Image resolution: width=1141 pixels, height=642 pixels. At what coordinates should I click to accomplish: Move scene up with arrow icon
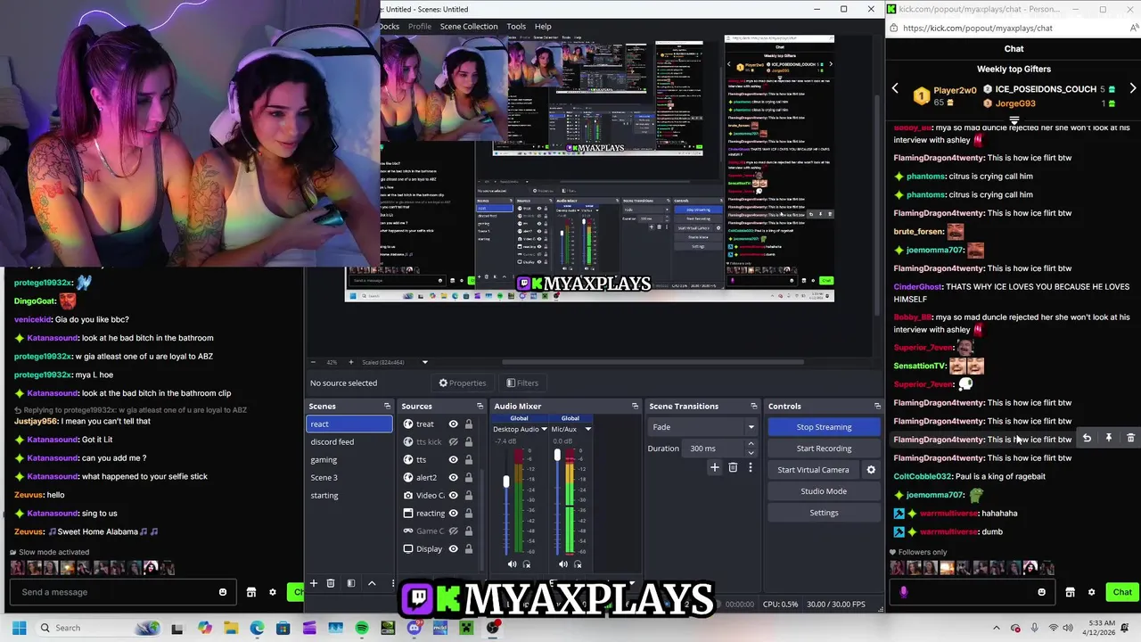pos(372,583)
